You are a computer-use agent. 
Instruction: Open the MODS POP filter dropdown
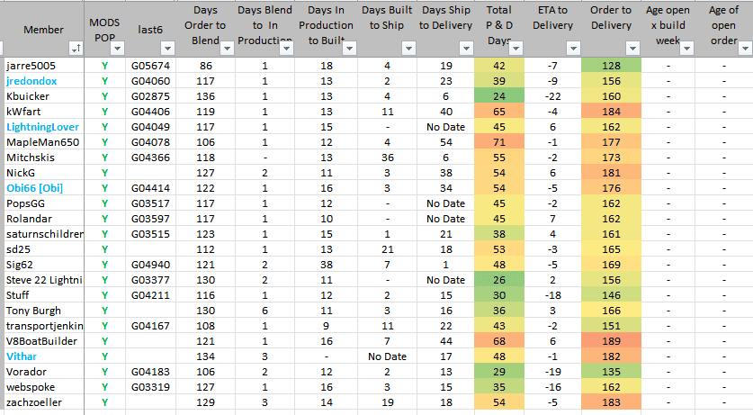click(117, 48)
